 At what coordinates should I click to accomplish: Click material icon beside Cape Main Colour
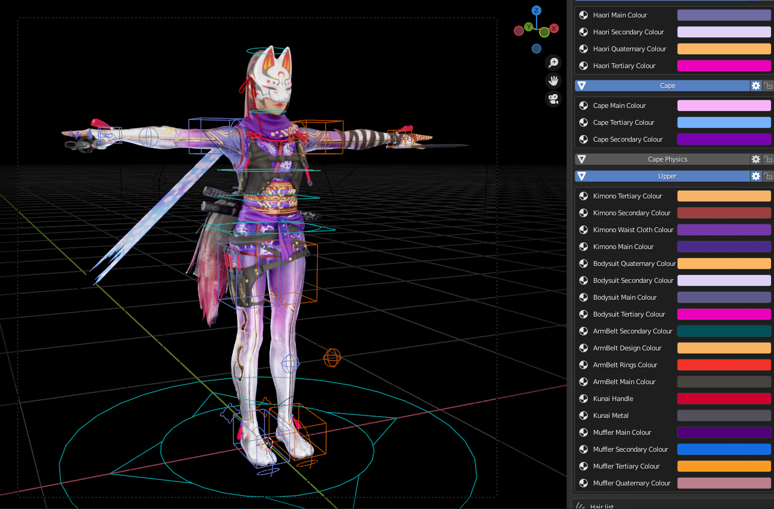pos(584,106)
